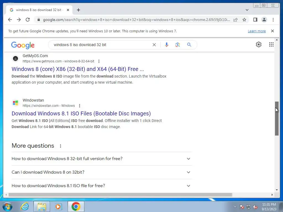Image resolution: width=283 pixels, height=212 pixels.
Task: Bookmark this tab with the star icon
Action: pos(244,20)
